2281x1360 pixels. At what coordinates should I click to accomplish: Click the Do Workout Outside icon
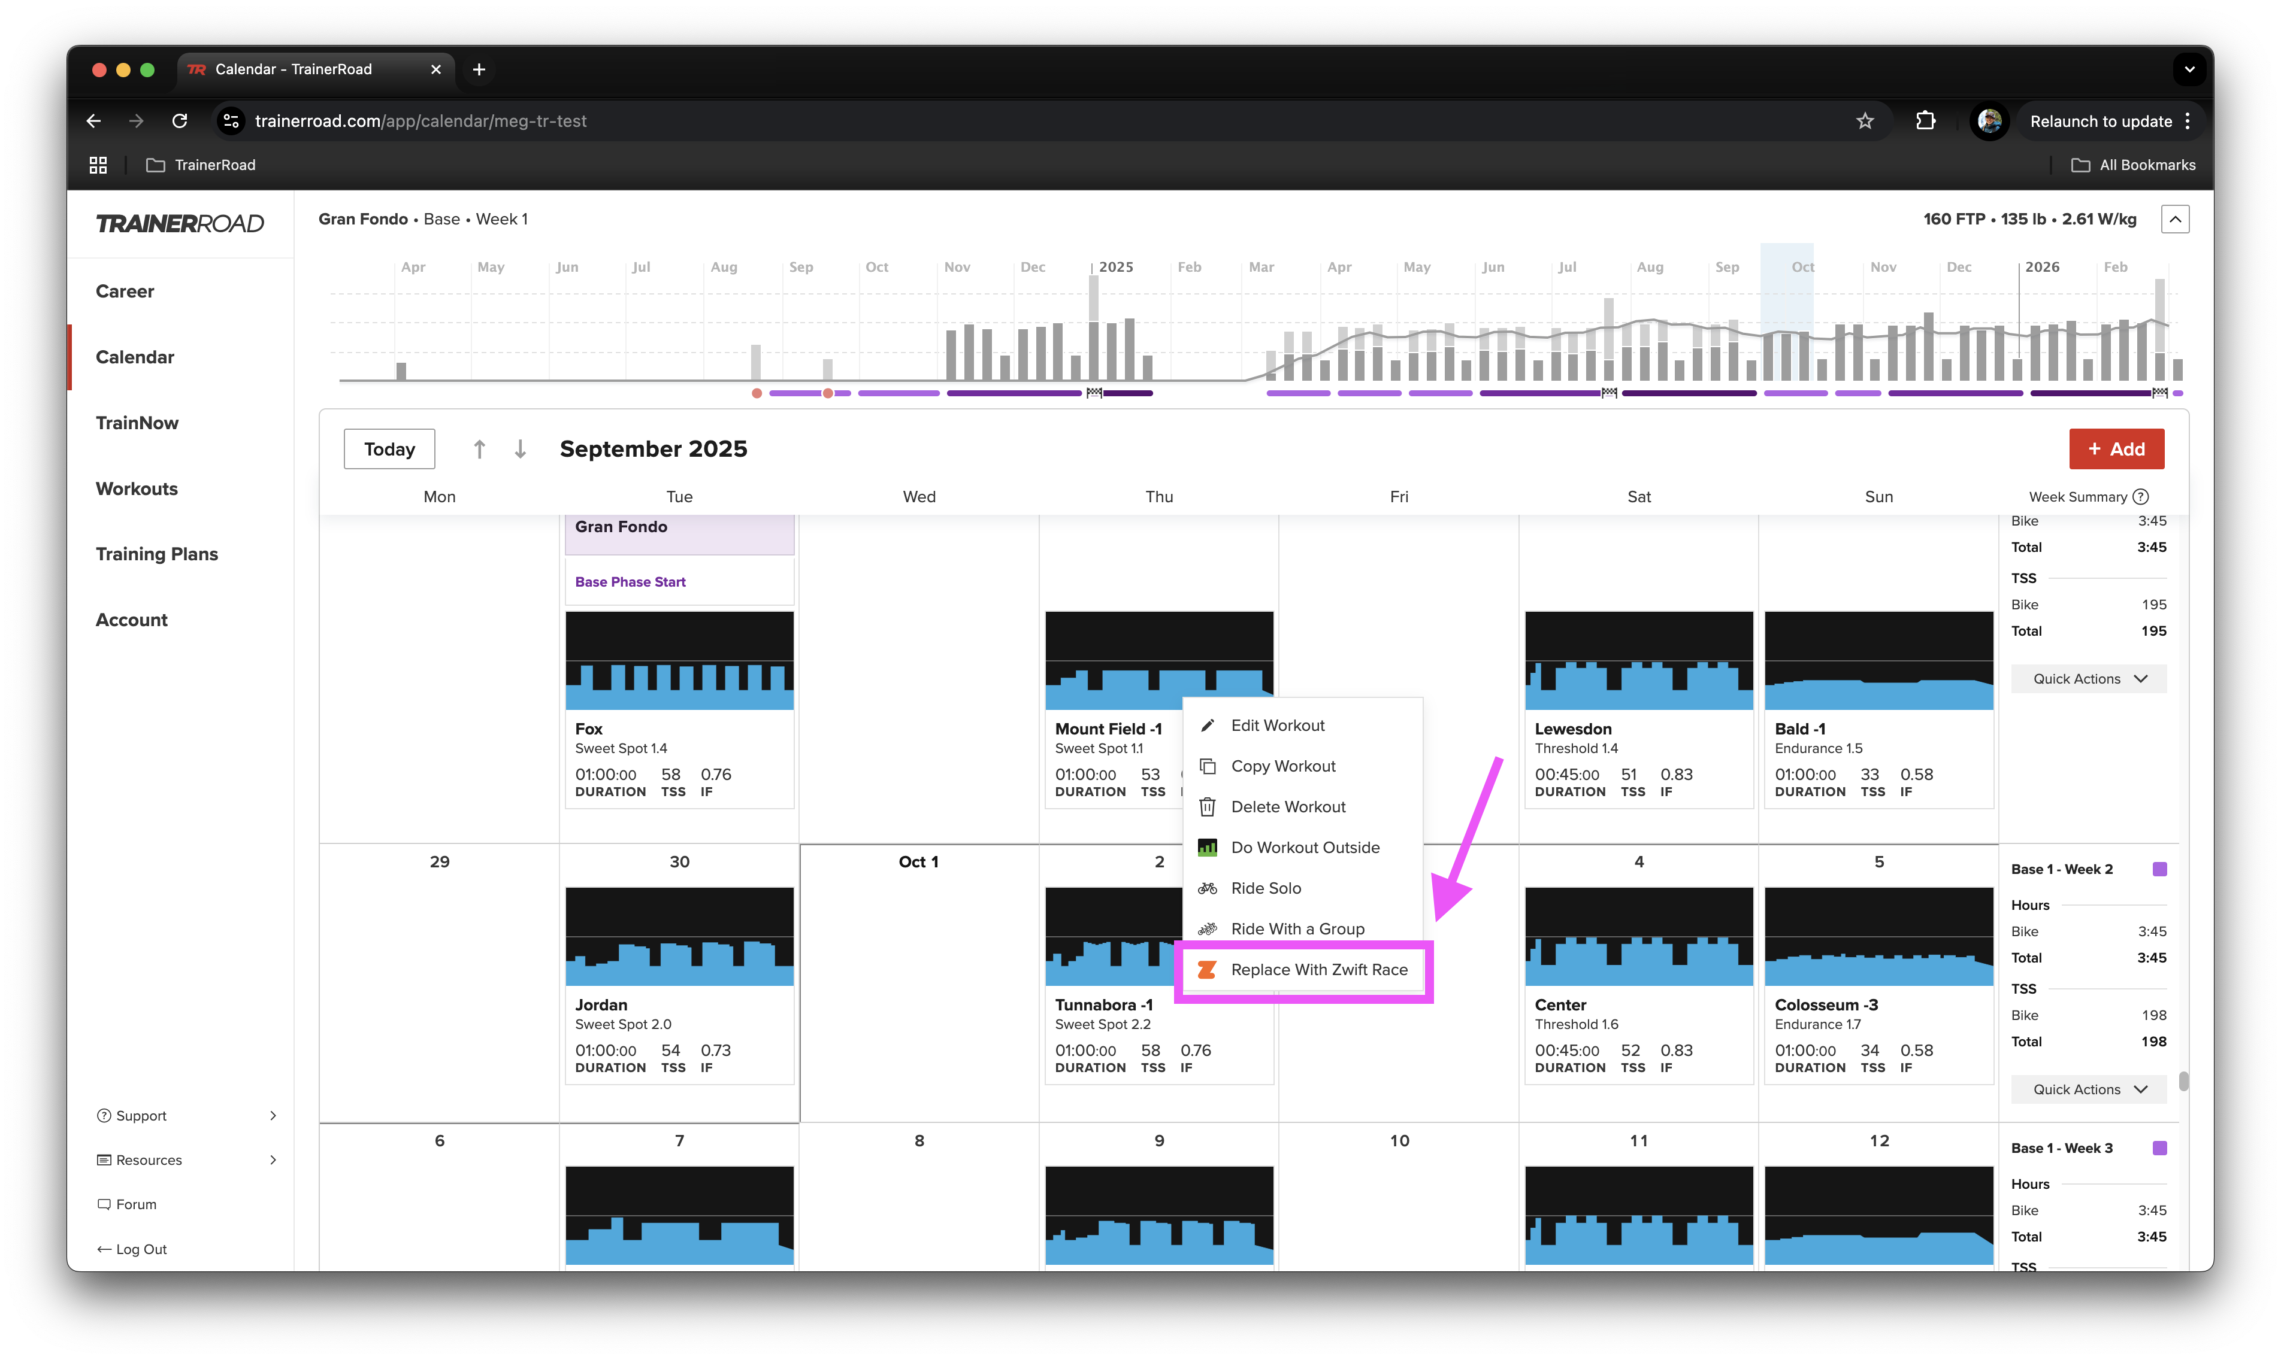[1208, 848]
